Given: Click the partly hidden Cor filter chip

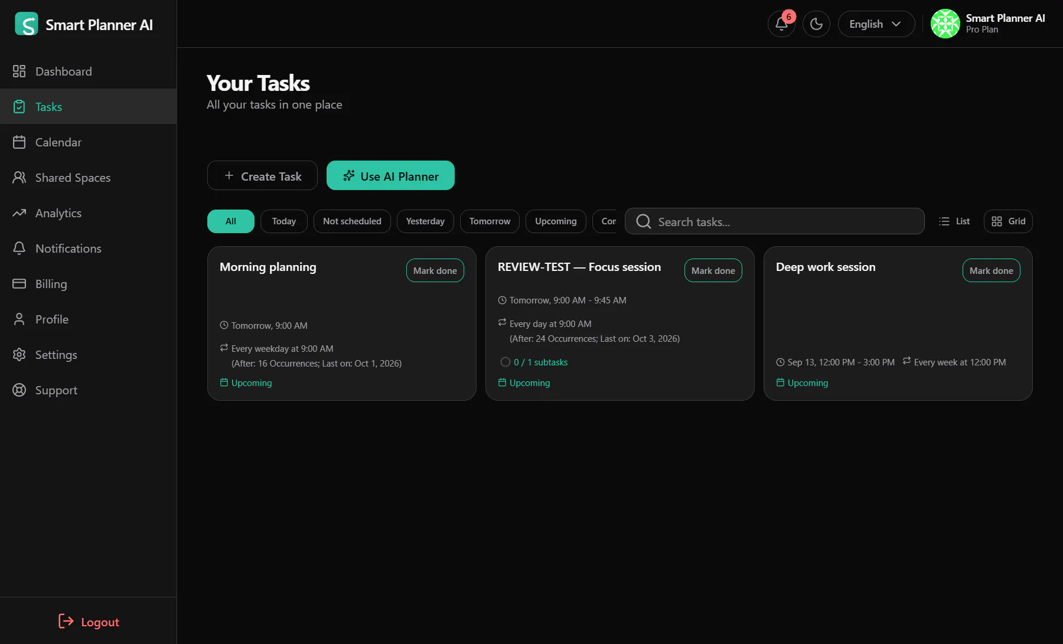Looking at the screenshot, I should point(605,221).
